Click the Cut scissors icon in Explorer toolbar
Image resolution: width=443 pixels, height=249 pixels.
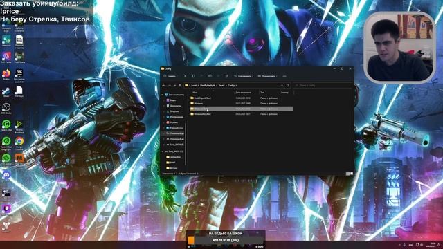[x=185, y=76]
